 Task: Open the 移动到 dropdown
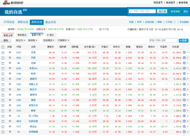[x=33, y=41]
